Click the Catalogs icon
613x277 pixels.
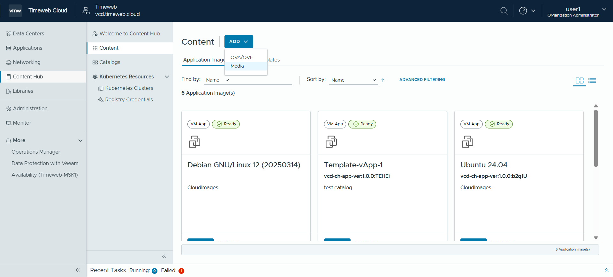tap(95, 62)
